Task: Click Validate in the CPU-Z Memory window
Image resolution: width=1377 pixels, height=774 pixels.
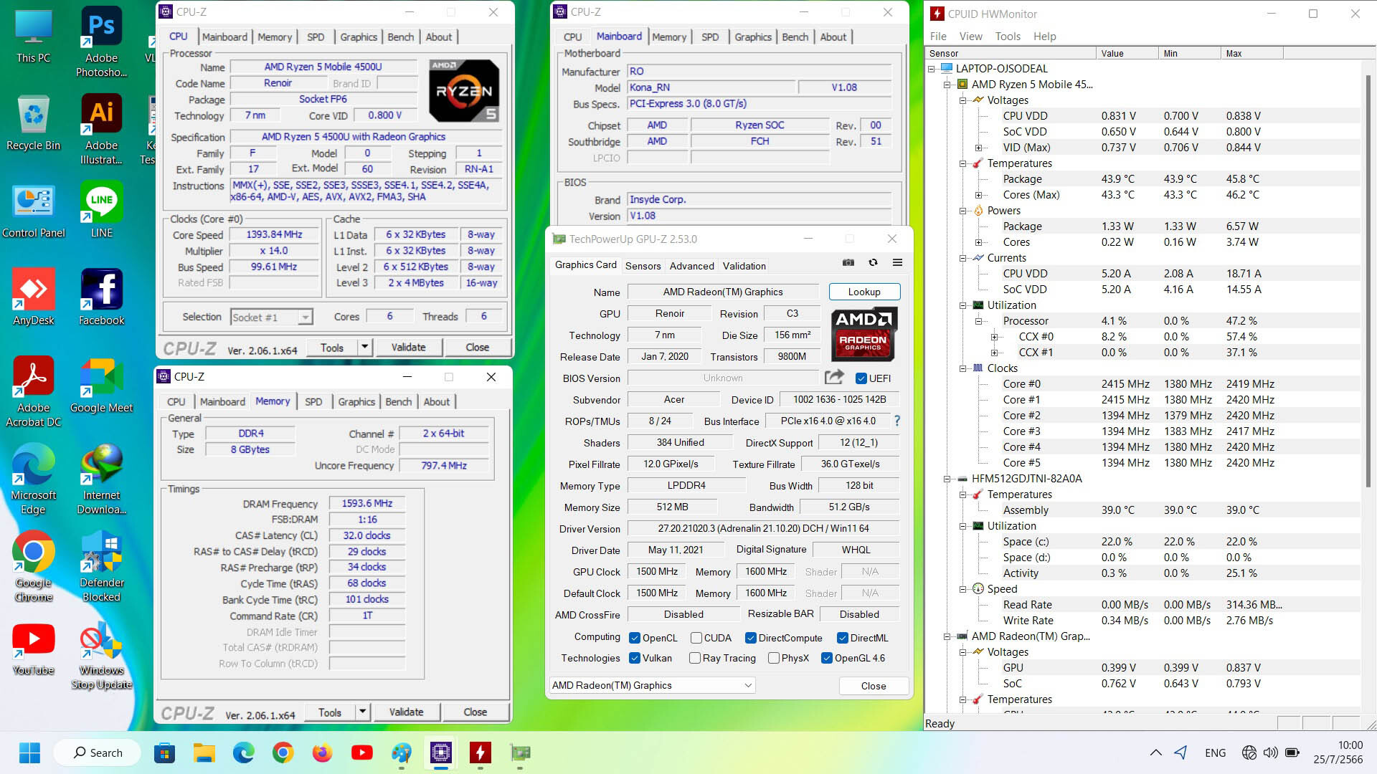Action: [x=406, y=712]
